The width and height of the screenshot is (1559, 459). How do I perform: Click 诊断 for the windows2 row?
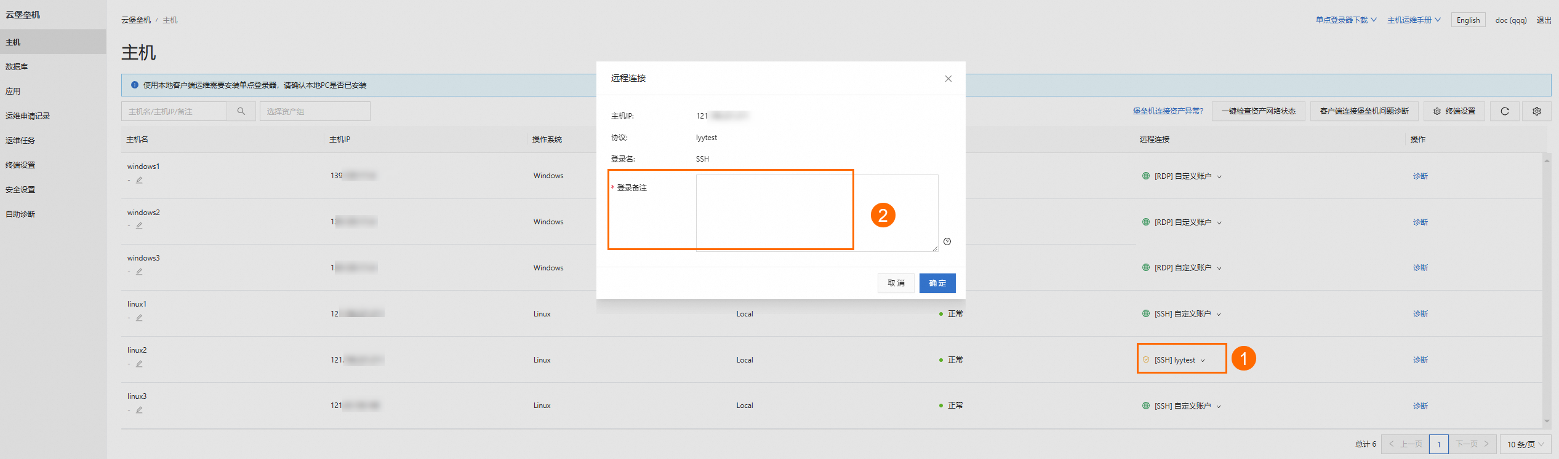pos(1421,222)
